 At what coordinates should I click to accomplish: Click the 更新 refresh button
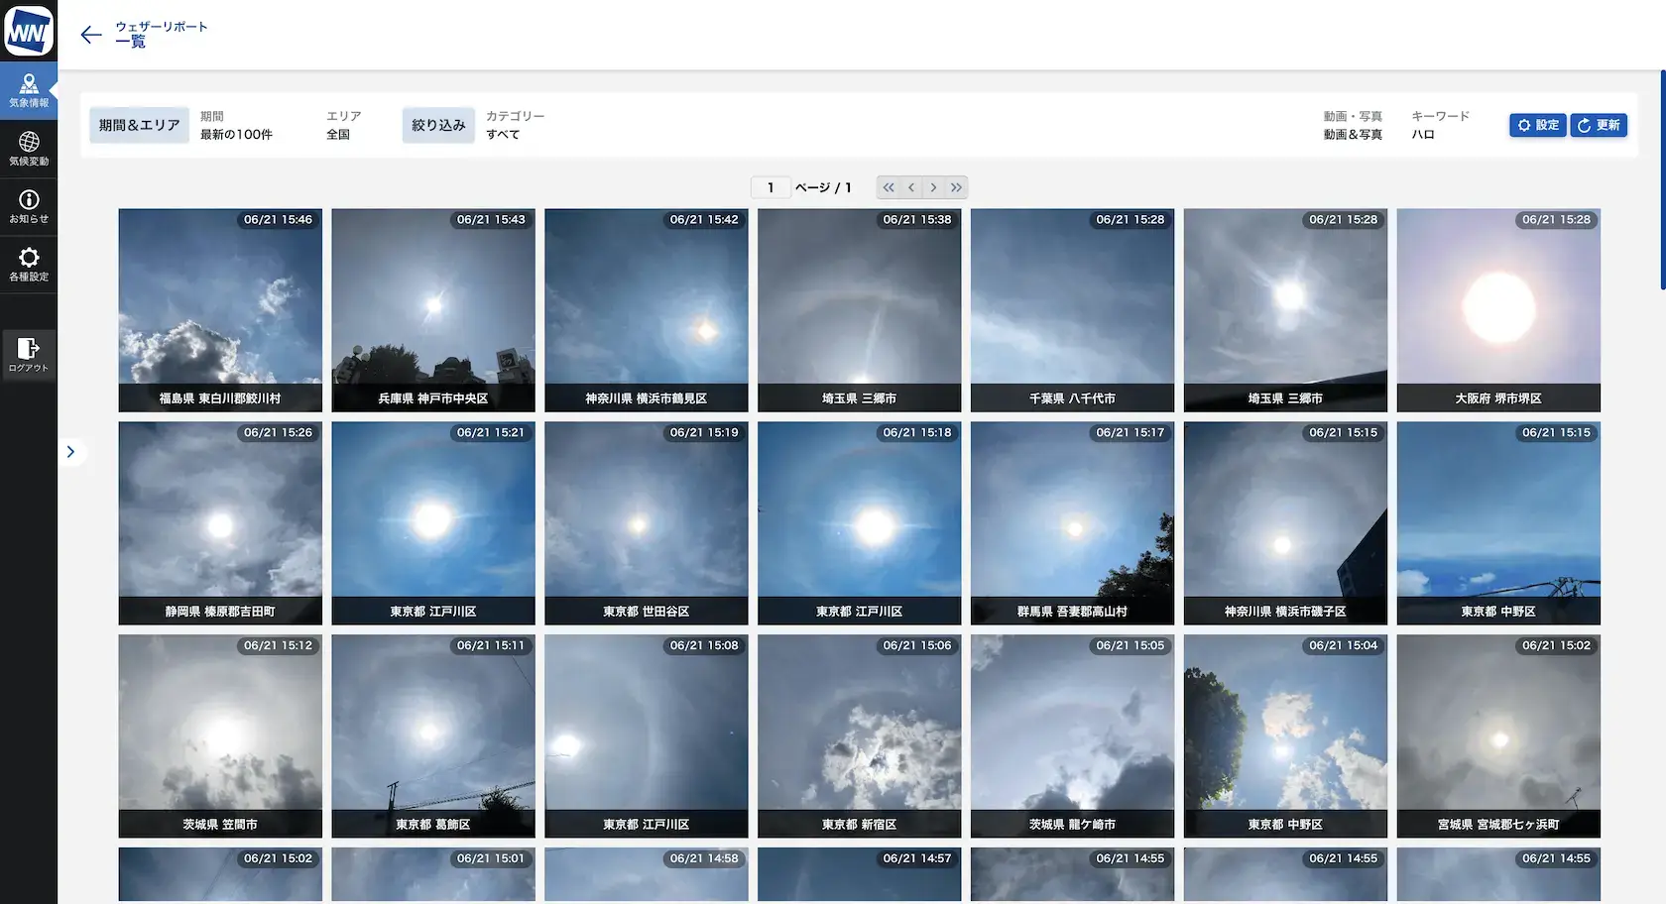(1599, 125)
